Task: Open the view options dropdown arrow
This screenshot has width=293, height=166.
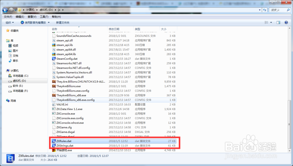Action: tap(271, 23)
